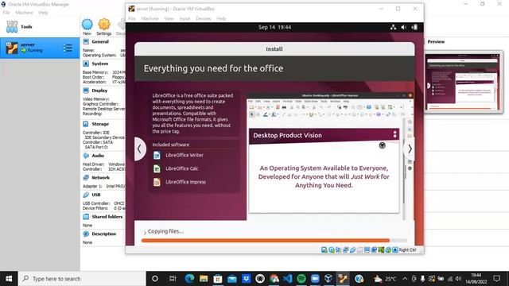This screenshot has height=286, width=509.
Task: Open View menu in server VM window
Action: pyautogui.click(x=169, y=18)
